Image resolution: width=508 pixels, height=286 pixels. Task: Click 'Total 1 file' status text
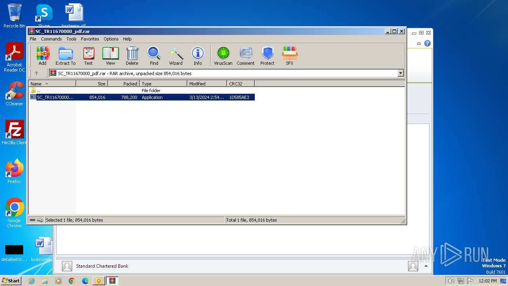tap(251, 220)
